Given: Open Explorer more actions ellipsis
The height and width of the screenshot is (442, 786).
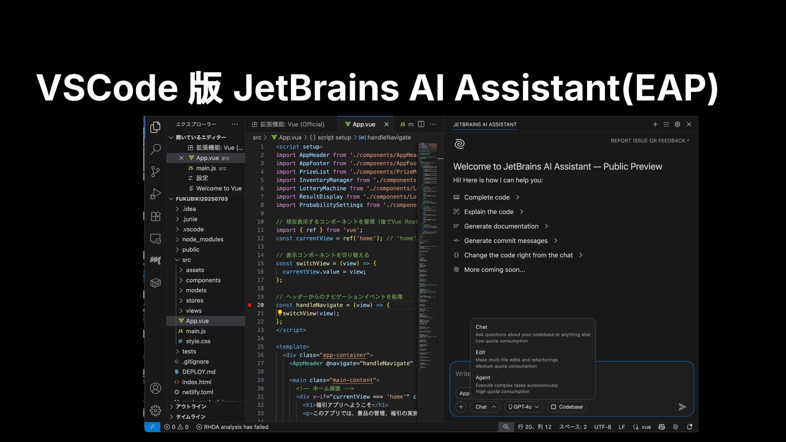Looking at the screenshot, I should (235, 124).
